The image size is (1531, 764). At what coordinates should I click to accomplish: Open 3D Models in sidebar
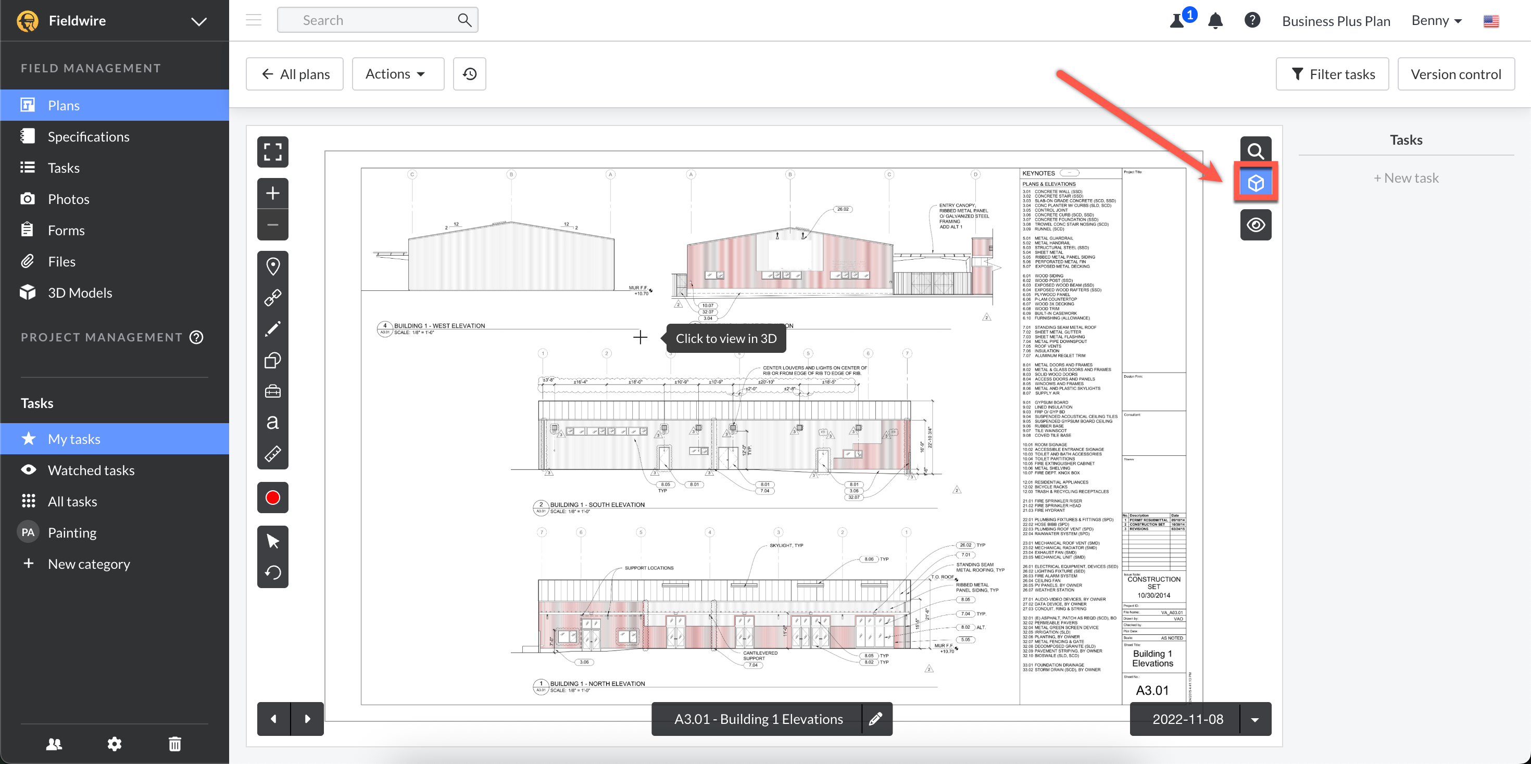(x=80, y=292)
